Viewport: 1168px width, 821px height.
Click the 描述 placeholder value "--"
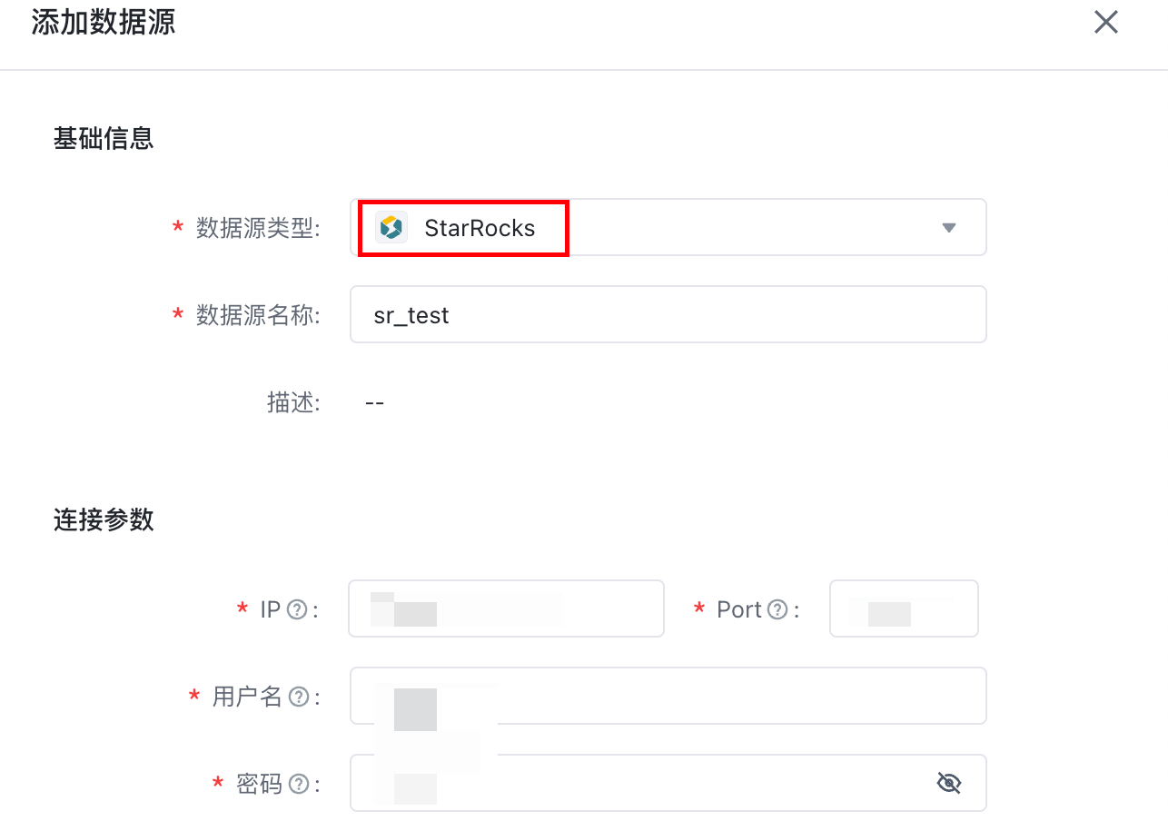tap(374, 402)
